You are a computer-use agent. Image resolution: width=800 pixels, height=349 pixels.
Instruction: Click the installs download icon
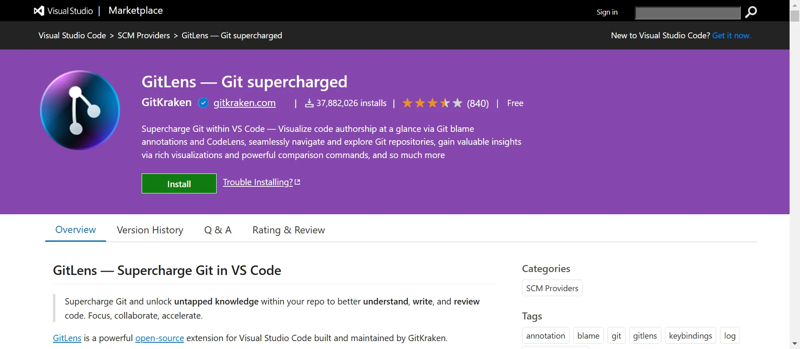click(x=309, y=103)
